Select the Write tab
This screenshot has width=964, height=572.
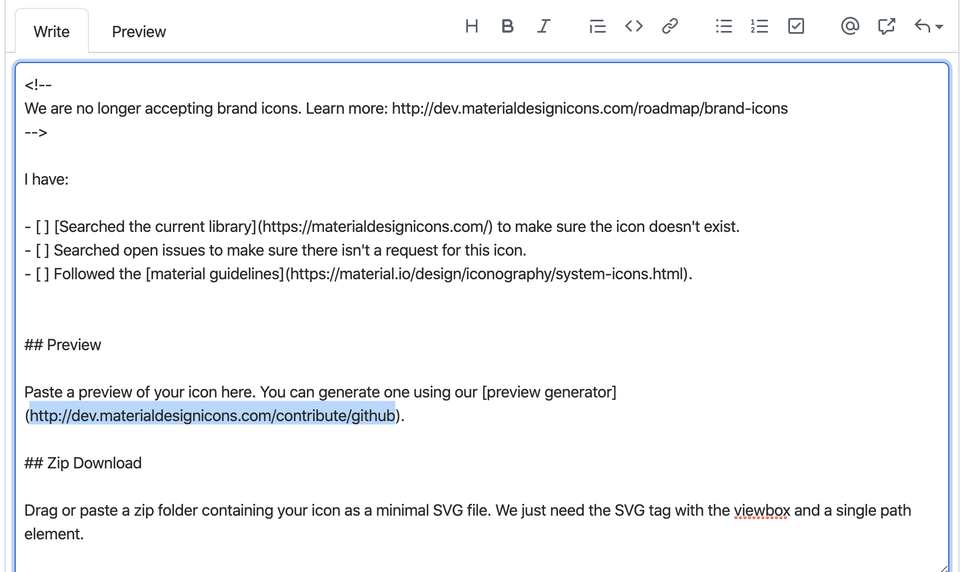point(51,31)
